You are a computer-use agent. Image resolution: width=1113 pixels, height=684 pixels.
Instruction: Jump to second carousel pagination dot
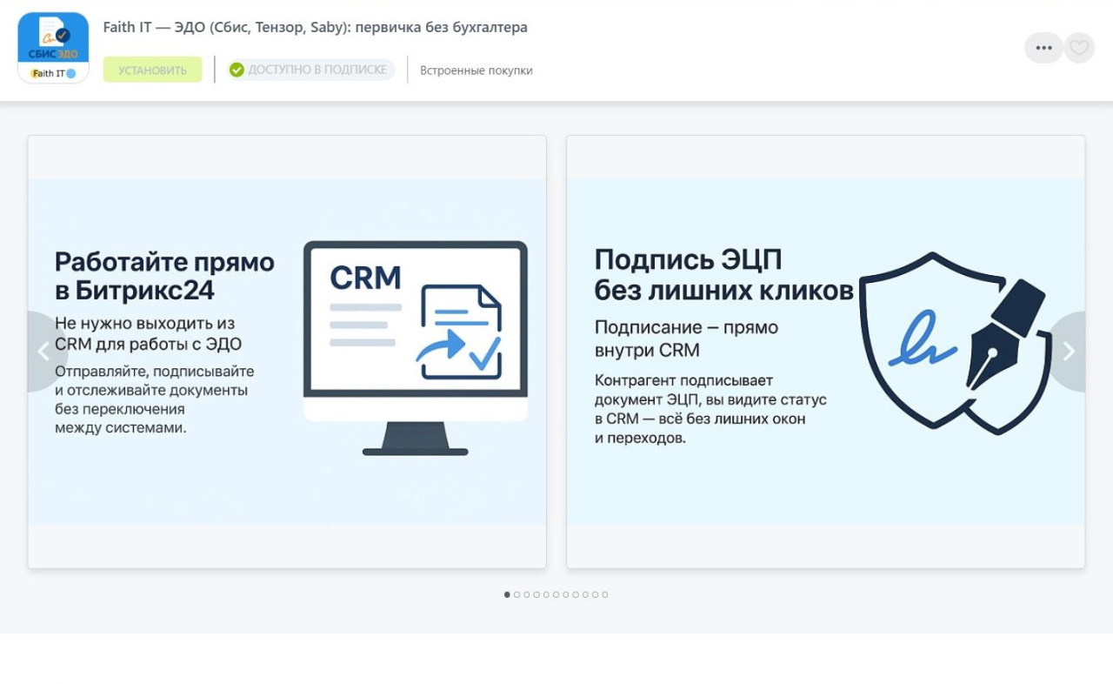[517, 594]
